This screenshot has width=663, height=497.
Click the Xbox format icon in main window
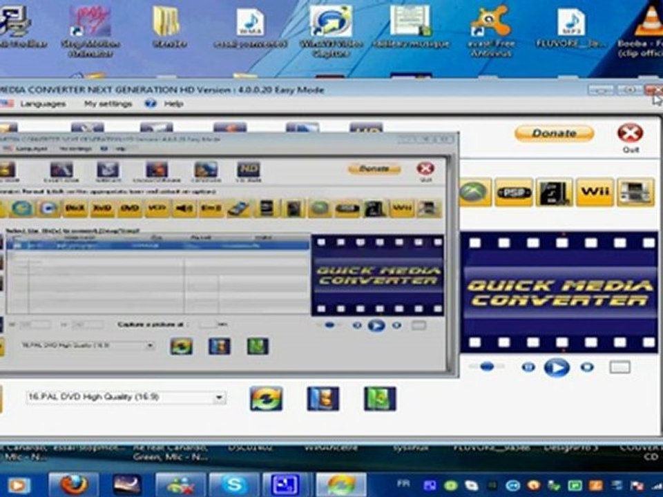click(x=474, y=193)
